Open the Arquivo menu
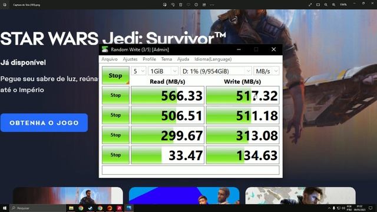 [110, 59]
